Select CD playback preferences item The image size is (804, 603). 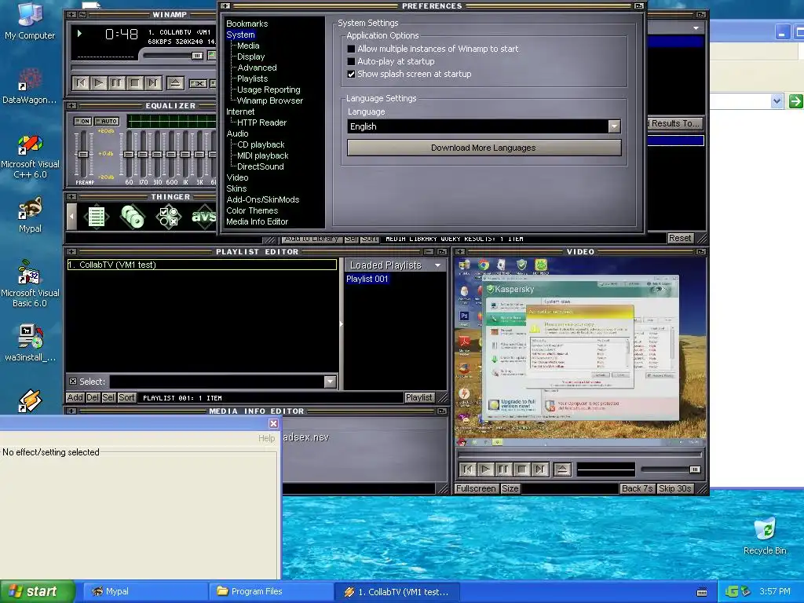coord(261,144)
